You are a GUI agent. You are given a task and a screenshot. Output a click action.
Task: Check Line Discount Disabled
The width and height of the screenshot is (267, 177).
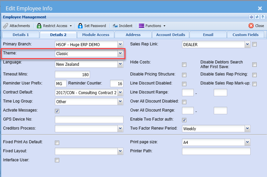point(184,84)
